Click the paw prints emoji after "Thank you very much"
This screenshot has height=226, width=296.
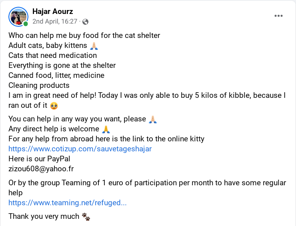[x=86, y=216]
